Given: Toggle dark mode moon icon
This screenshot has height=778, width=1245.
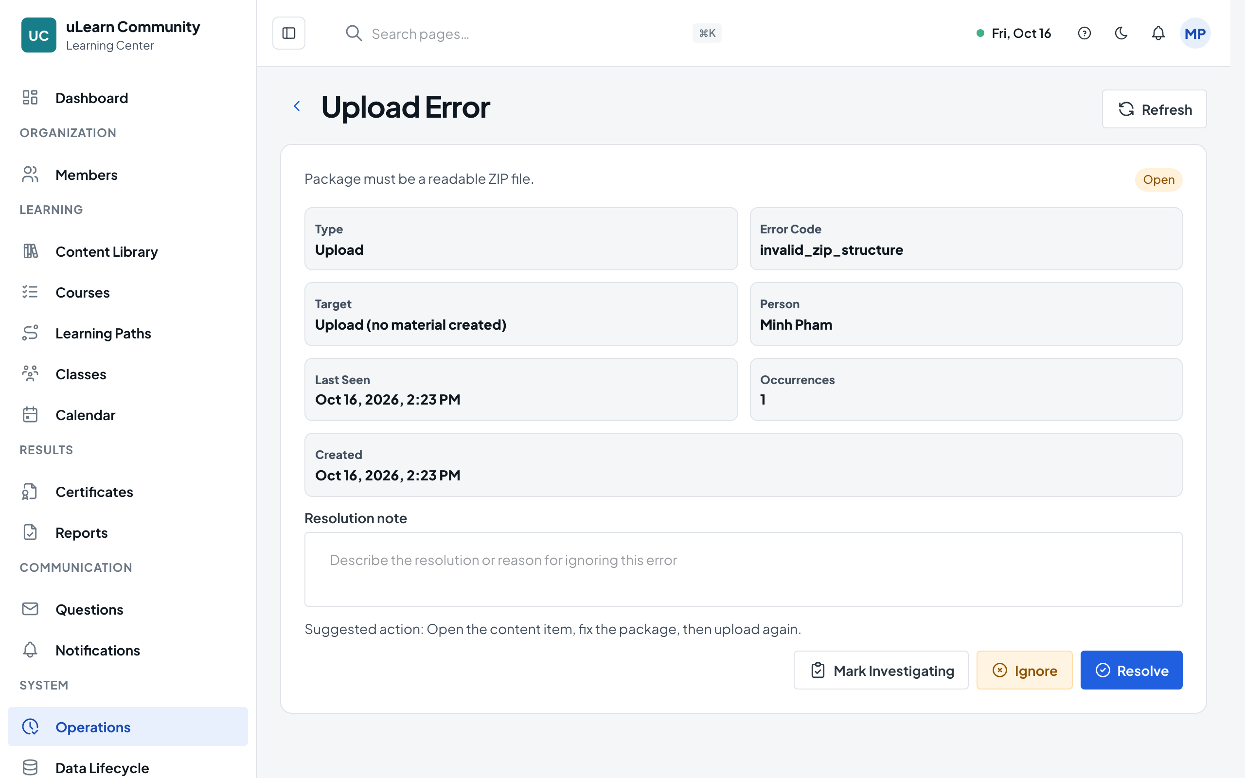Looking at the screenshot, I should pyautogui.click(x=1121, y=34).
